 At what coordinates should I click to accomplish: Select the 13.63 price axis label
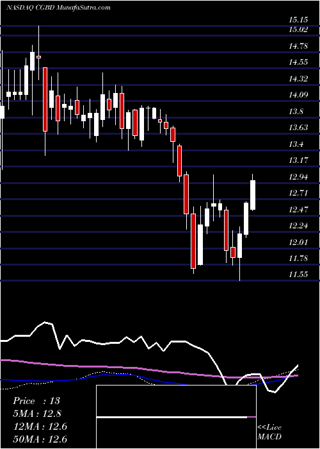[298, 128]
